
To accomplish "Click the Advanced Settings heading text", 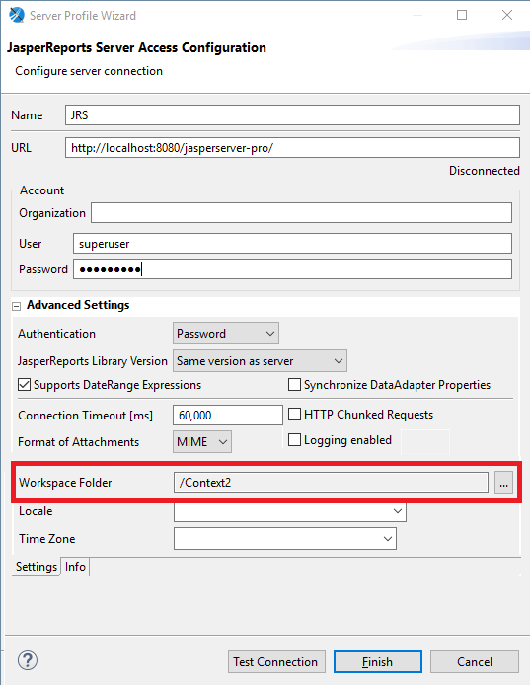I will (78, 305).
